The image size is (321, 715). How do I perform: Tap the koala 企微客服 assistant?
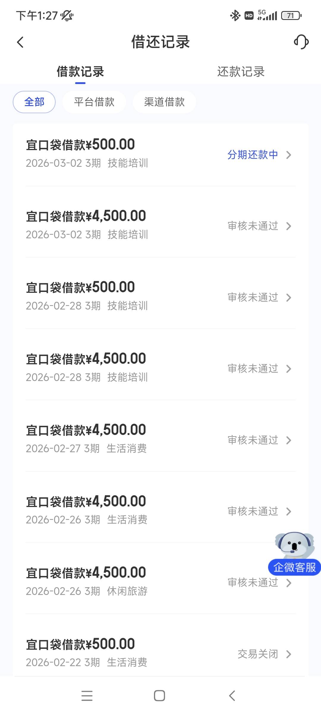pos(294,554)
